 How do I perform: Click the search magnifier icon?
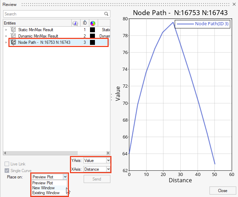pos(106,14)
